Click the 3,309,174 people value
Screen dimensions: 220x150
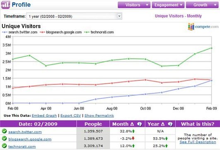click(x=93, y=146)
